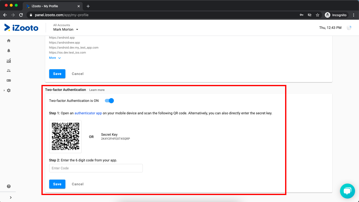Go back in browser history

[5, 15]
